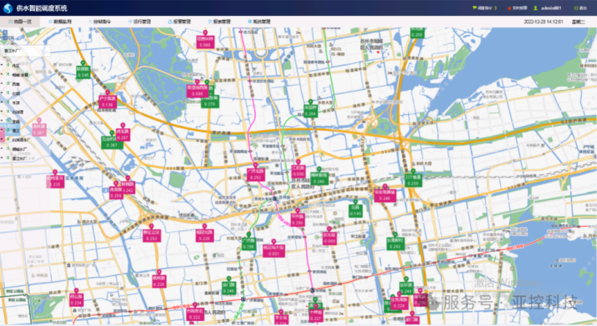This screenshot has width=597, height=326.
Task: Open the 报表管理 menu
Action: point(219,22)
